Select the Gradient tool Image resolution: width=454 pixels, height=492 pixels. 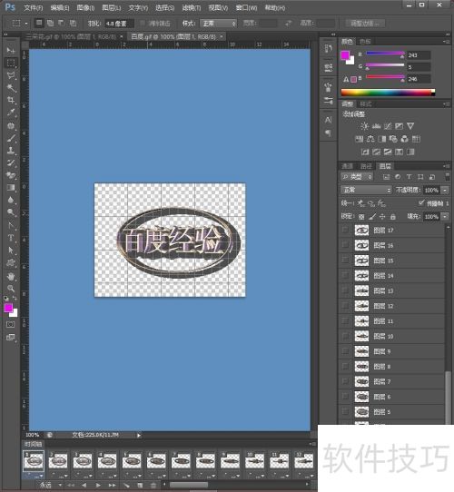click(11, 188)
